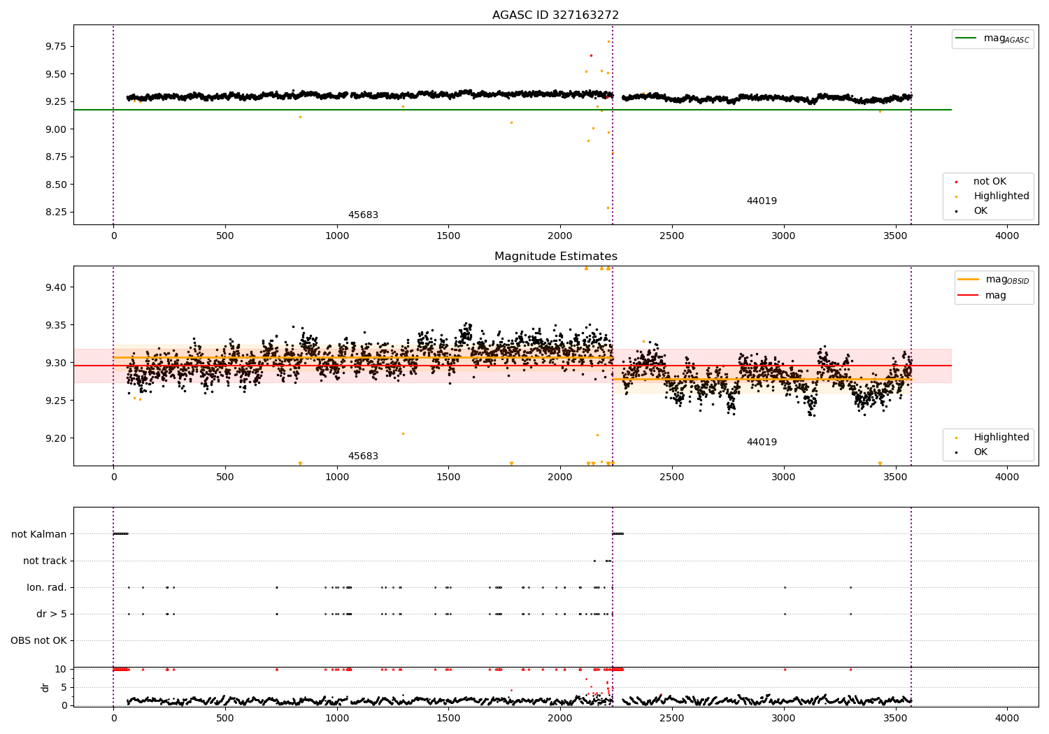Select the green mag AGASC legend line
This screenshot has height=734, width=1049.
pyautogui.click(x=966, y=38)
